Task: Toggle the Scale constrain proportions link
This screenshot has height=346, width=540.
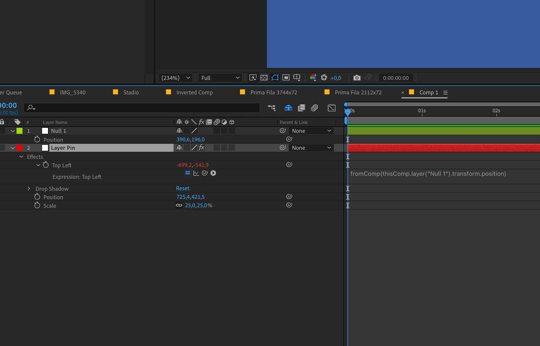Action: pos(179,205)
